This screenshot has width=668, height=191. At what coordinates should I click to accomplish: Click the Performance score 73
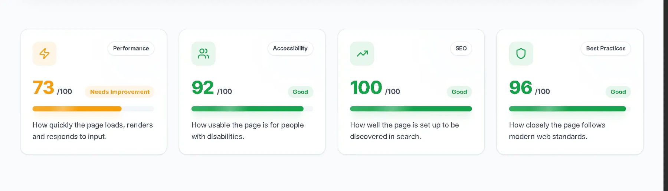43,88
